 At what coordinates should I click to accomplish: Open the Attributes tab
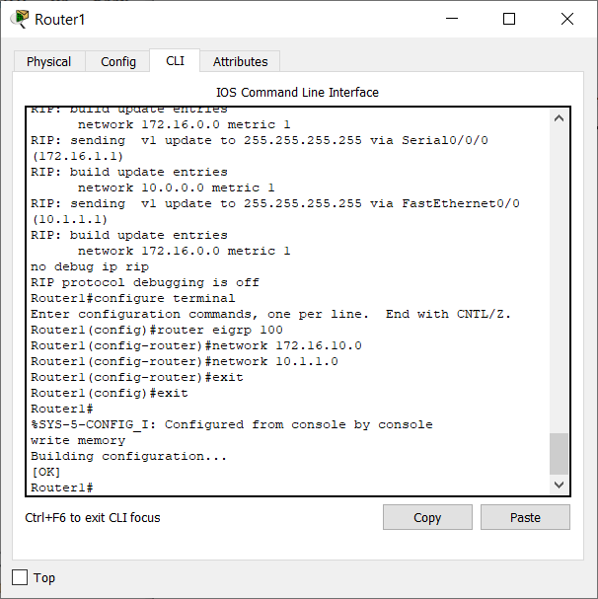pyautogui.click(x=241, y=61)
